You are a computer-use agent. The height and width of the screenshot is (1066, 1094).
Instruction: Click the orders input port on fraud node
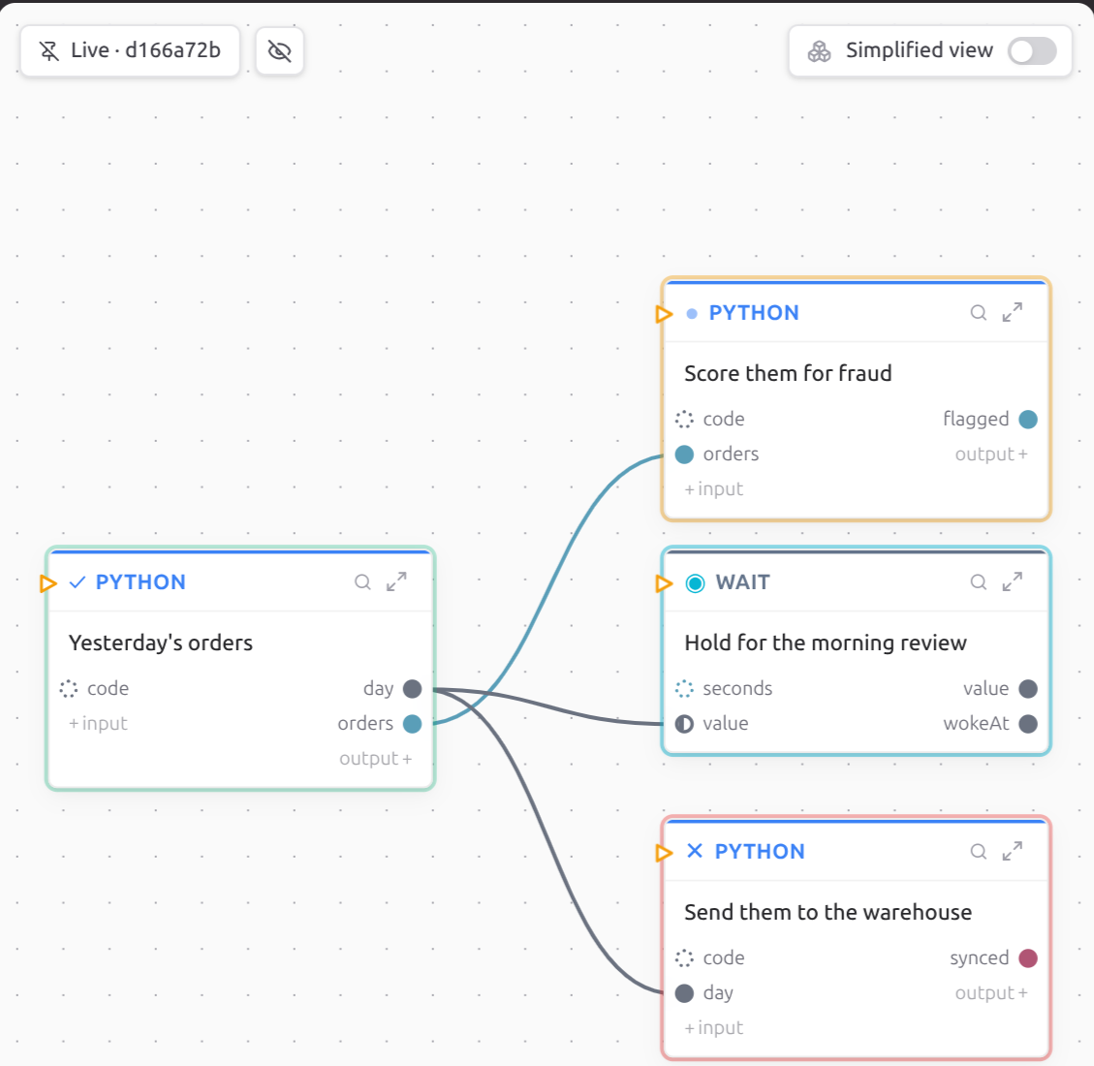coord(684,455)
